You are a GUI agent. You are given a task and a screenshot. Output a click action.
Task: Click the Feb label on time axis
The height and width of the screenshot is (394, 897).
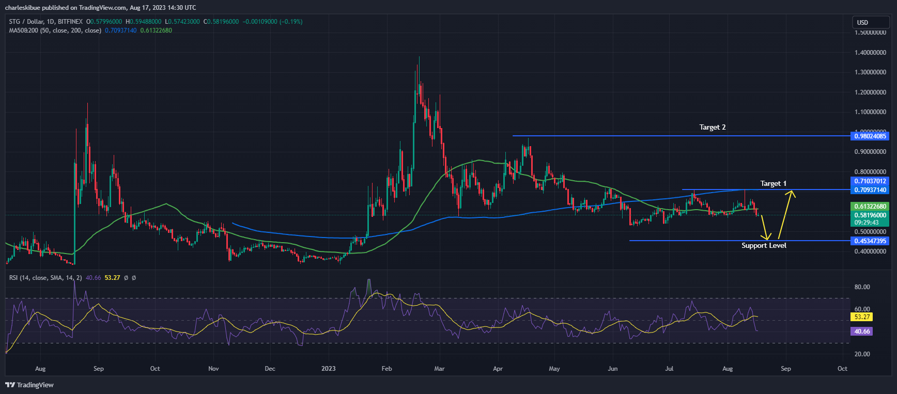coord(386,369)
